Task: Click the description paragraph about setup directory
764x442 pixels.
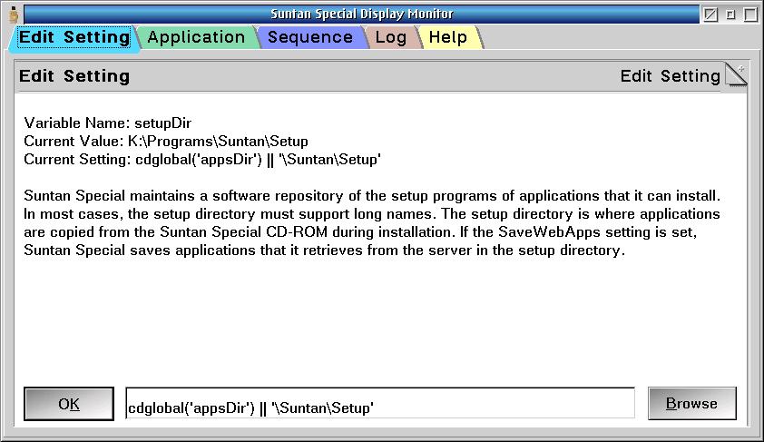Action: coord(372,222)
